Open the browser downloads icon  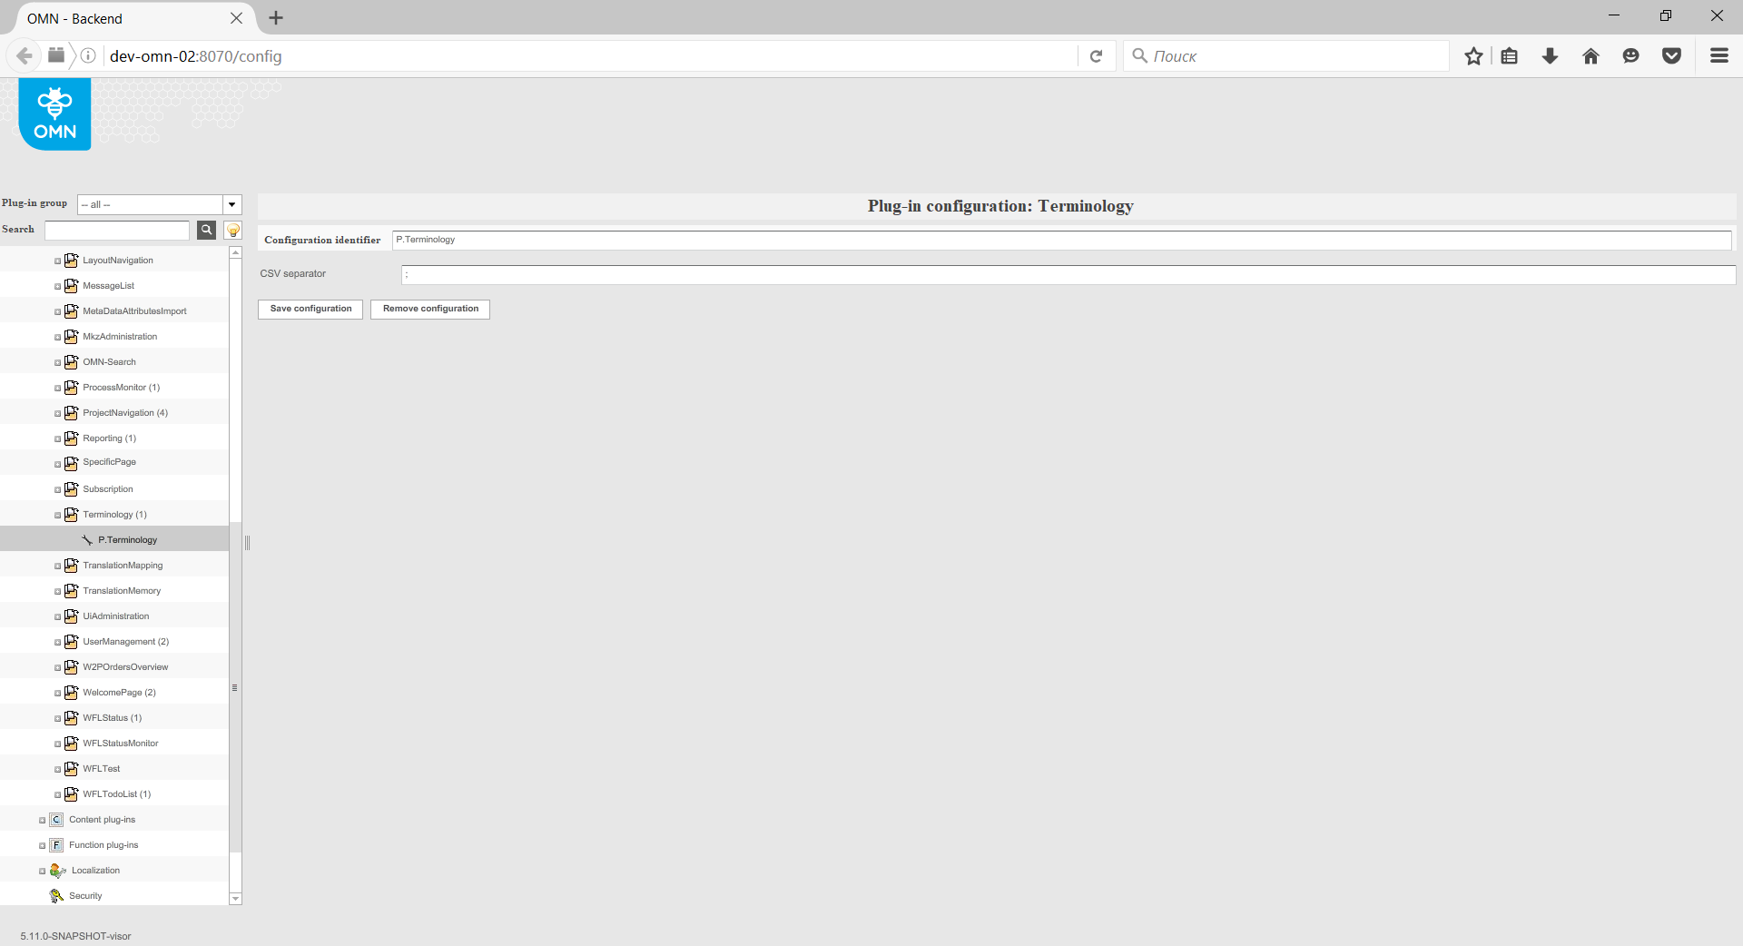1549,55
